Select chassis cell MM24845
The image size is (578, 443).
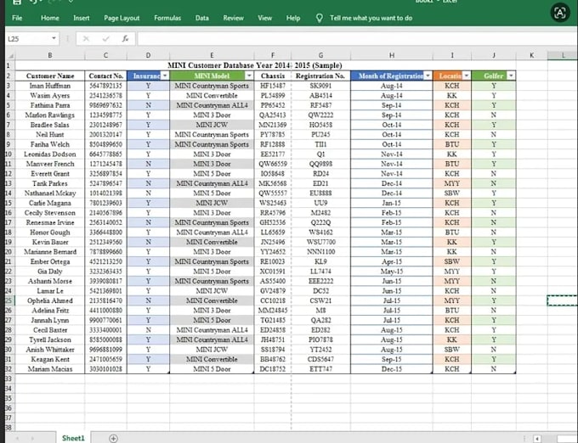(272, 311)
